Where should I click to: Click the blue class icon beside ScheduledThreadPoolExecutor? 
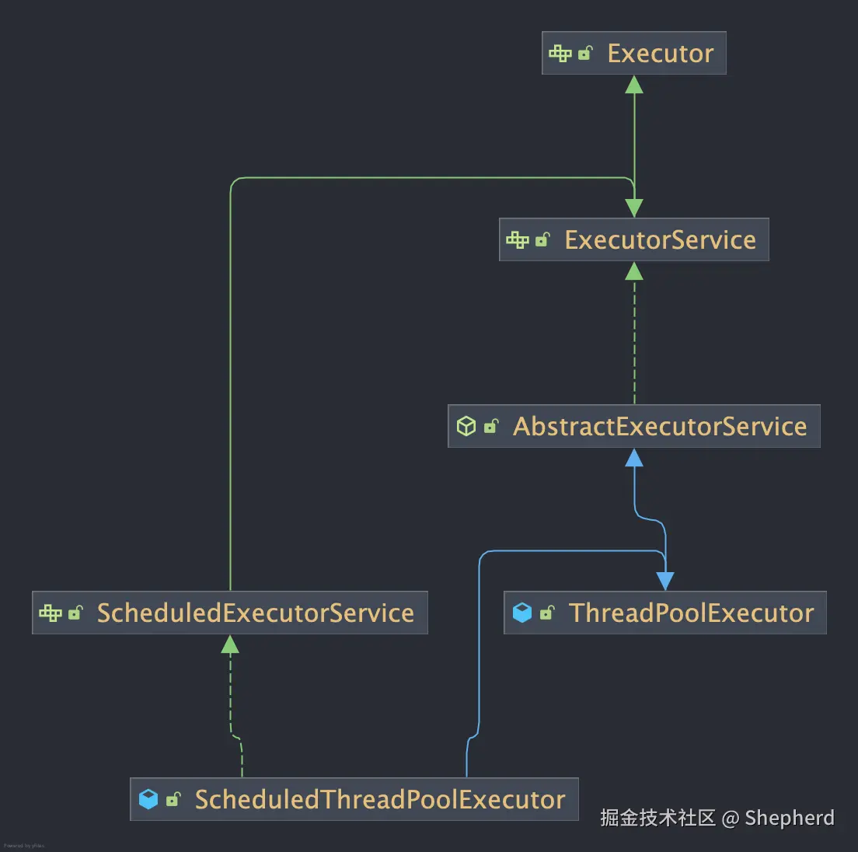point(148,799)
